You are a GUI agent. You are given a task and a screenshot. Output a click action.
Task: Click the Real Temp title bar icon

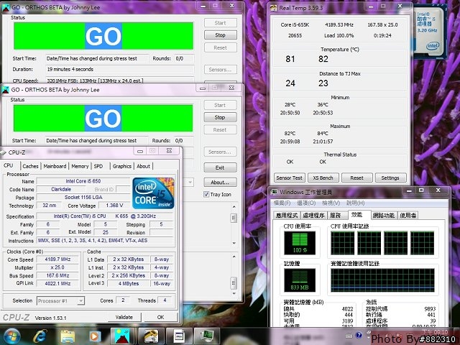click(x=274, y=8)
